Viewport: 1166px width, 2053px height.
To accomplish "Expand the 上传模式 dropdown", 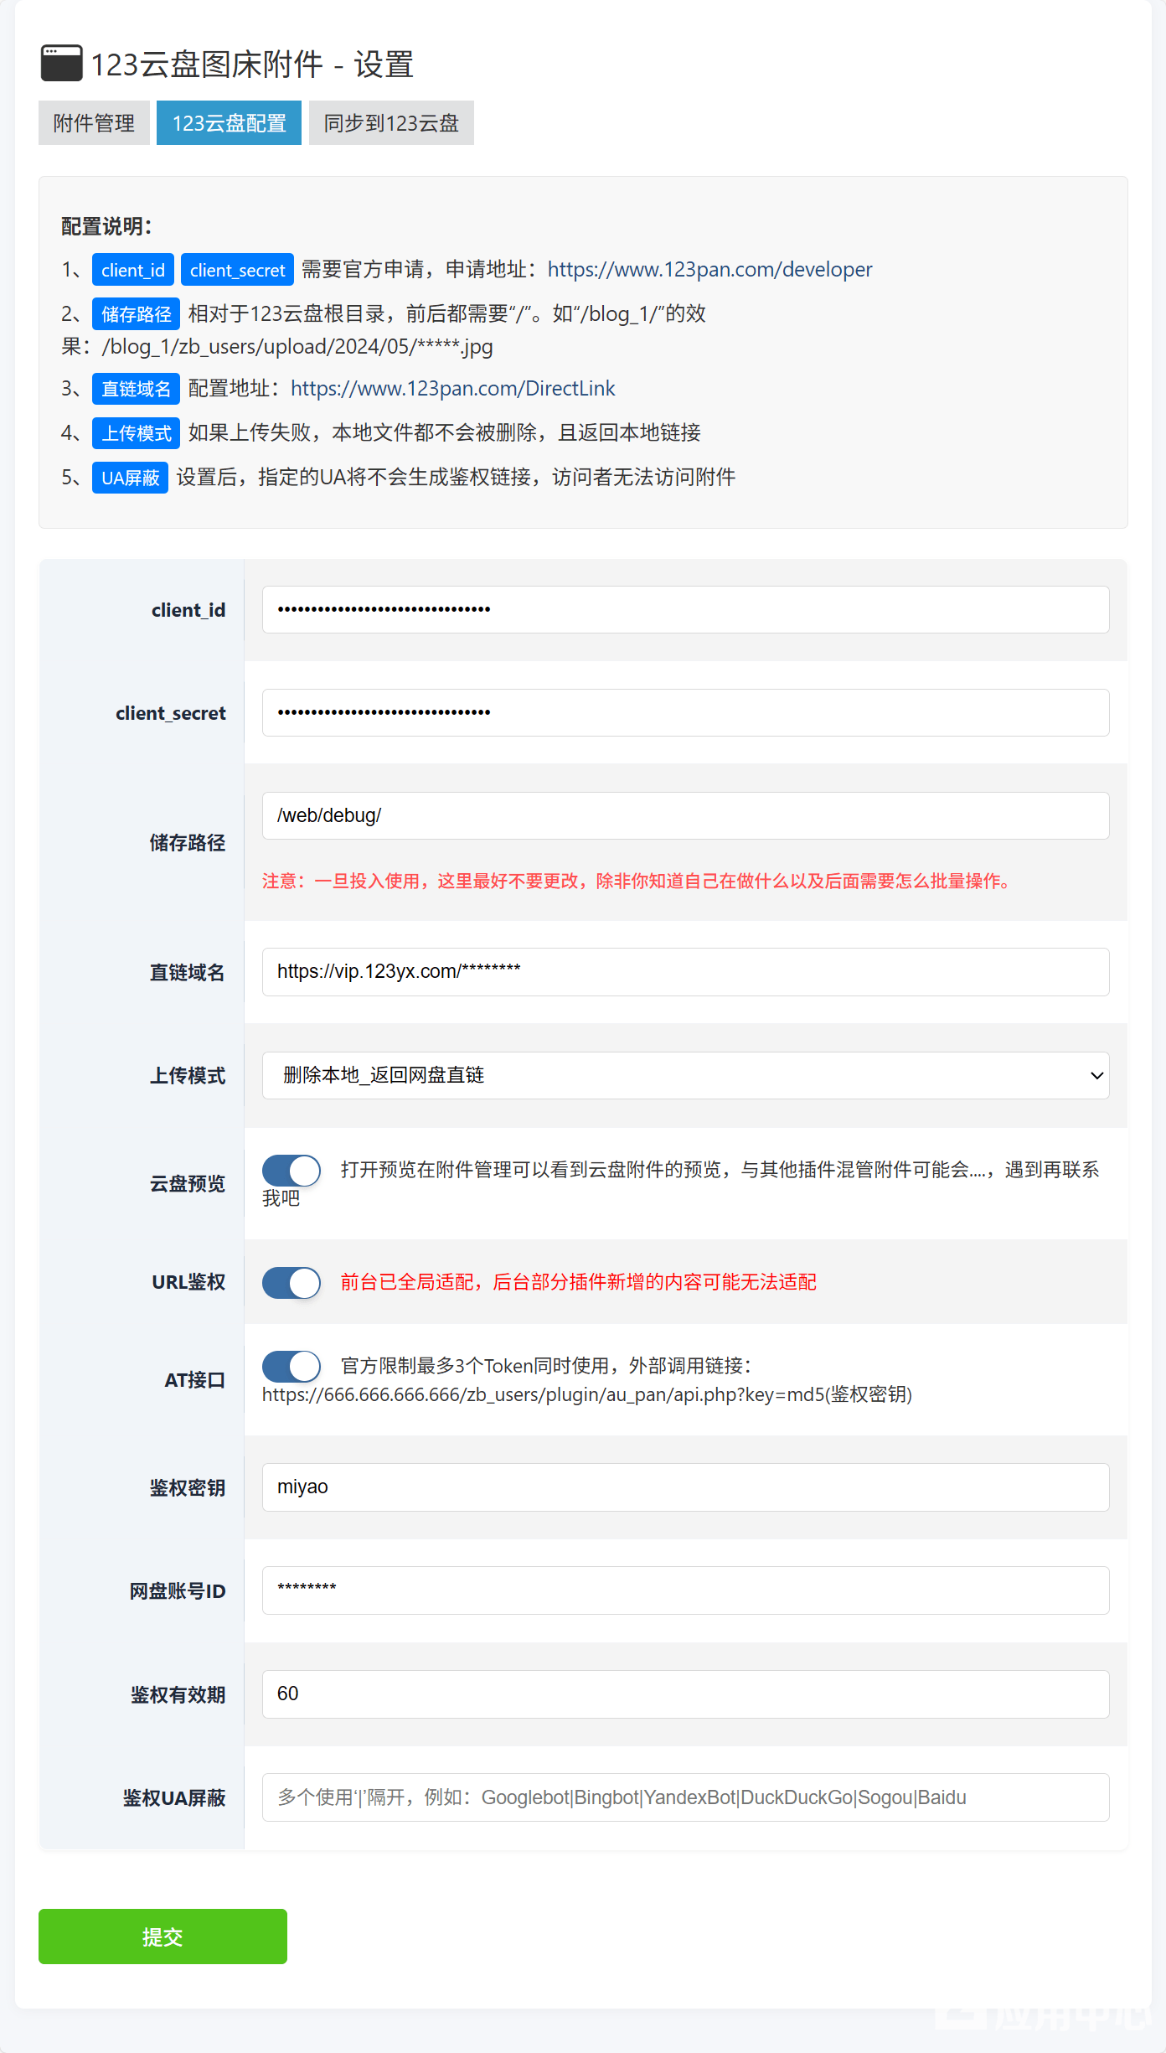I will point(685,1075).
